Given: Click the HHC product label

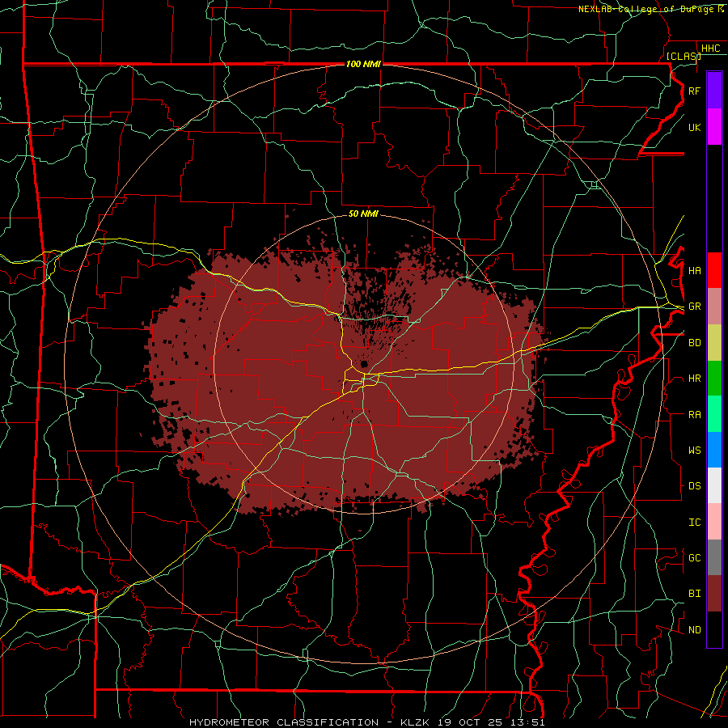Looking at the screenshot, I should tap(710, 49).
